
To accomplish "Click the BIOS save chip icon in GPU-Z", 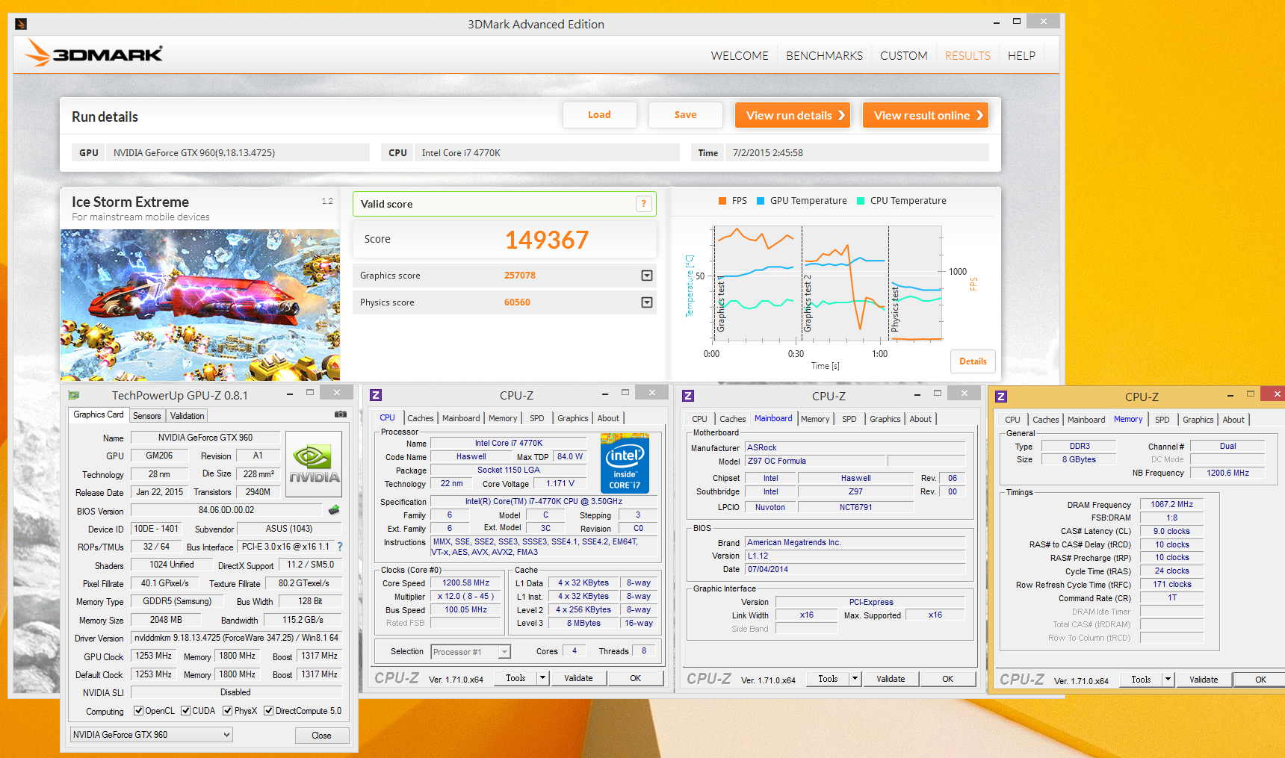I will [334, 510].
